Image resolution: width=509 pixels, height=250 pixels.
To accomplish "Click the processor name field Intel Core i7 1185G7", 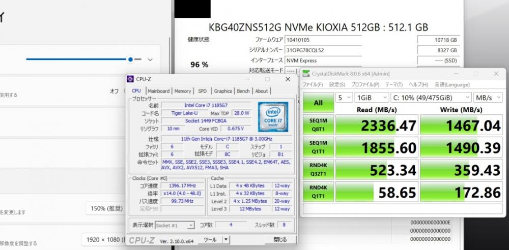I will click(206, 105).
